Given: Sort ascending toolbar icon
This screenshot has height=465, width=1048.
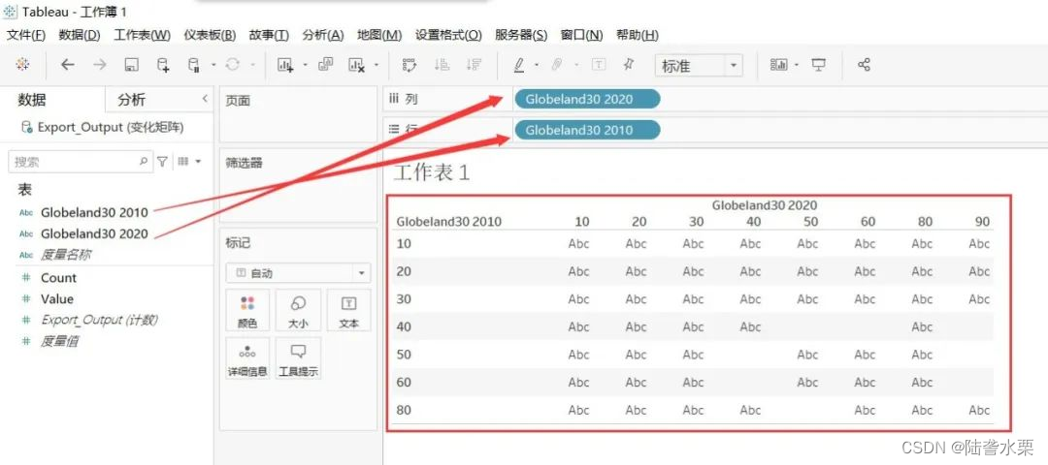Looking at the screenshot, I should tap(442, 65).
